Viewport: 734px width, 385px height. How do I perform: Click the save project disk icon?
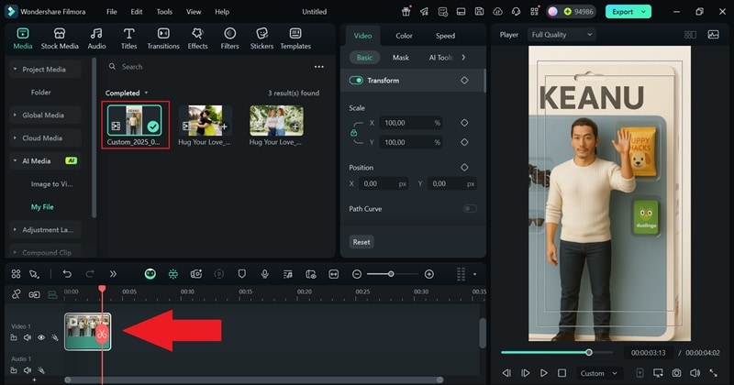(x=479, y=12)
